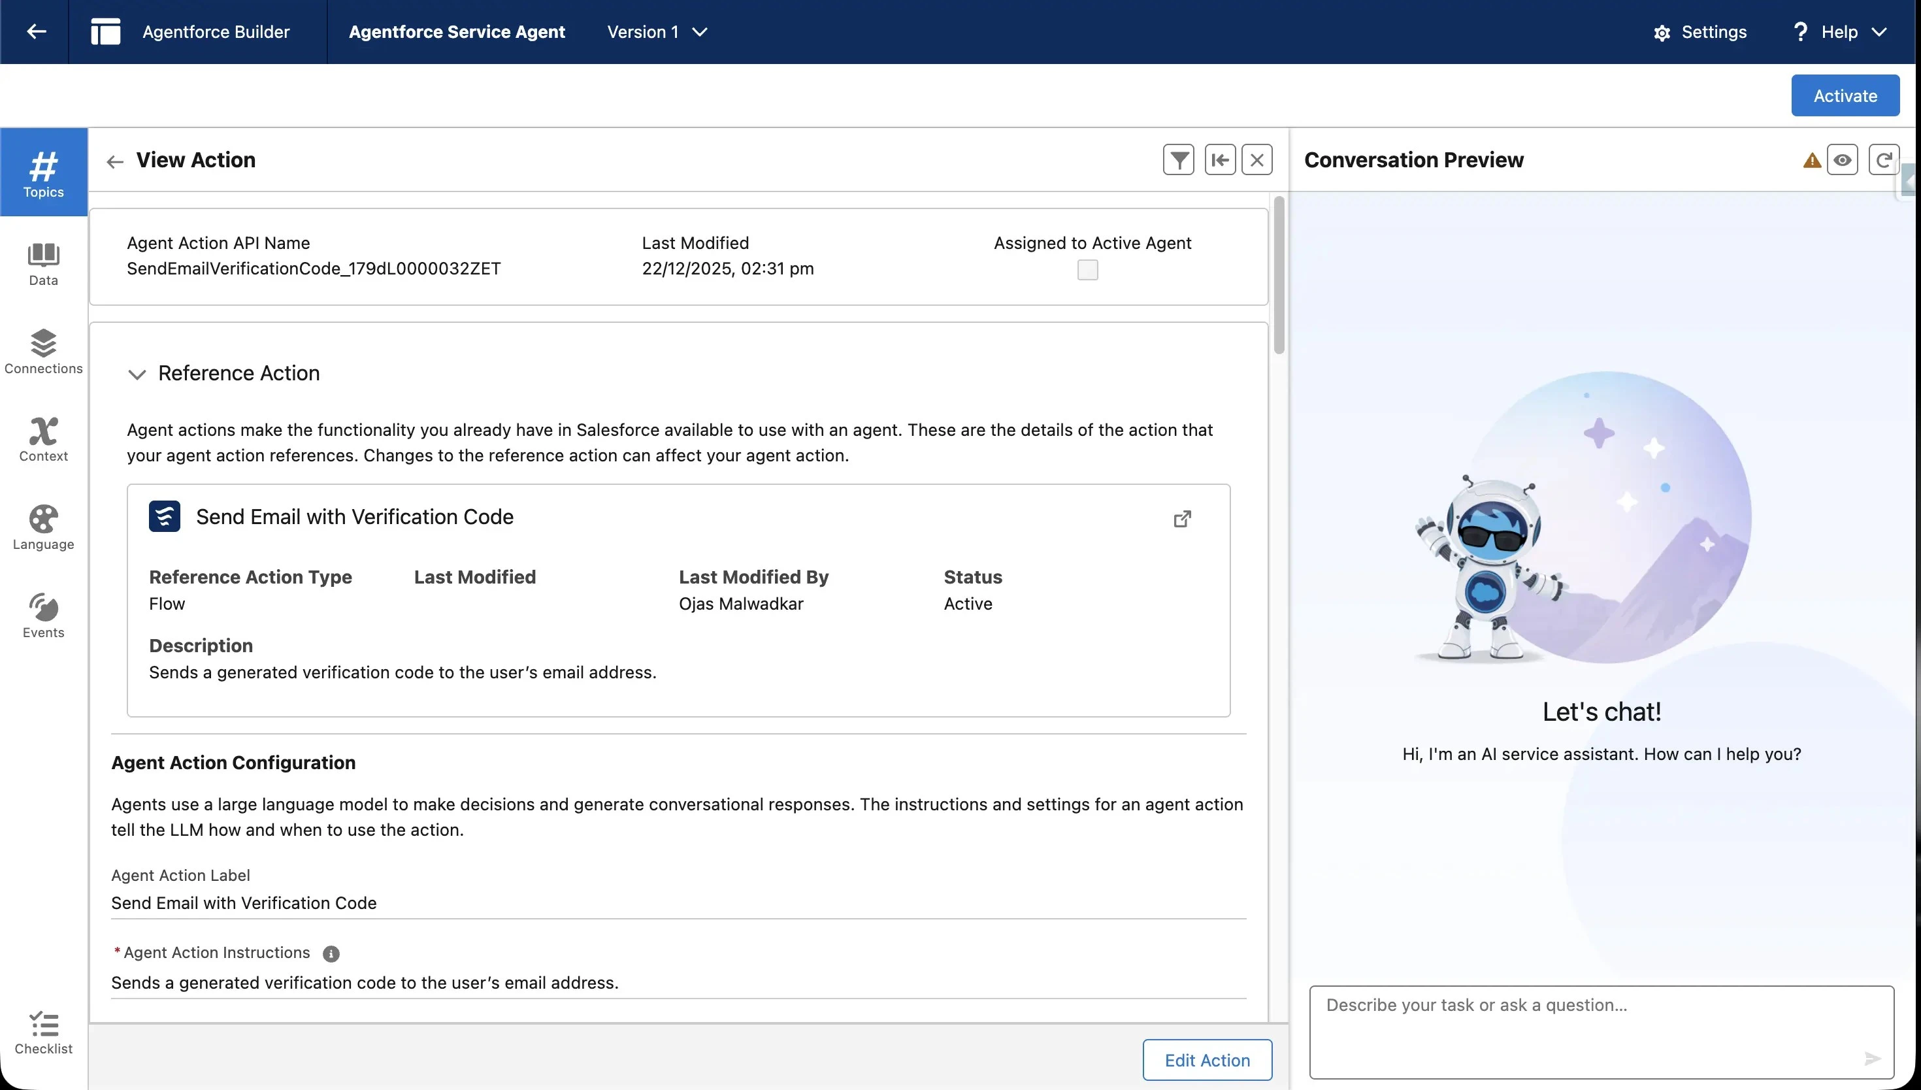The image size is (1921, 1090).
Task: Click the filter icon in View Action header
Action: [1178, 159]
